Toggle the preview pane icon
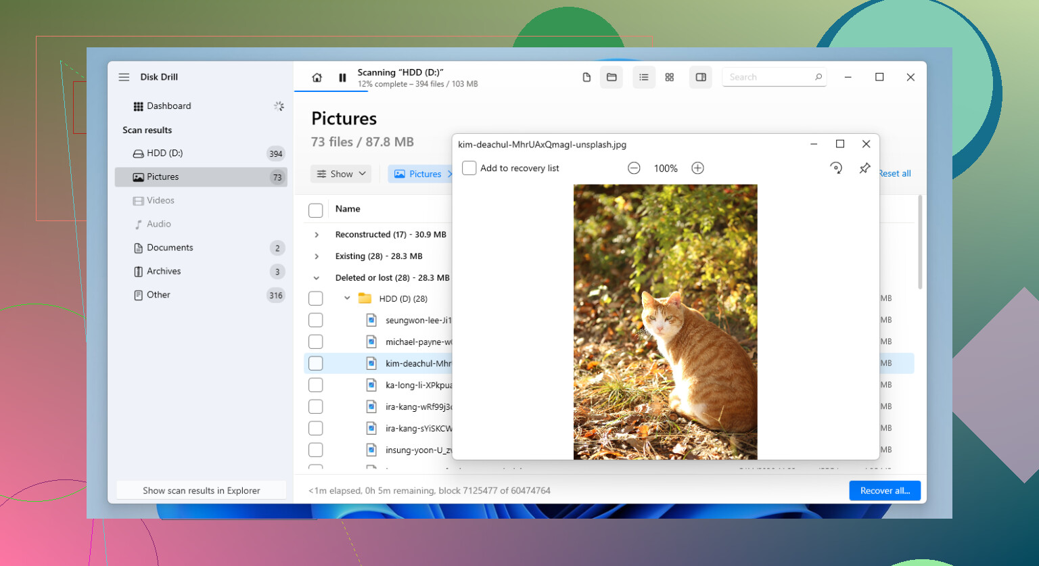1039x566 pixels. [701, 78]
